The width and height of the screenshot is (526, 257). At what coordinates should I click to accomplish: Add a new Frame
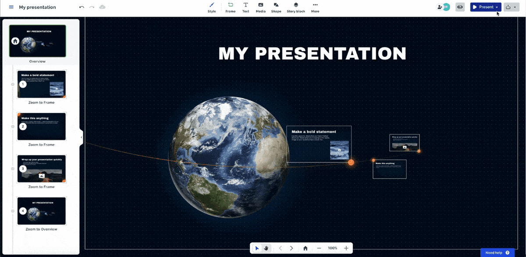coord(231,7)
